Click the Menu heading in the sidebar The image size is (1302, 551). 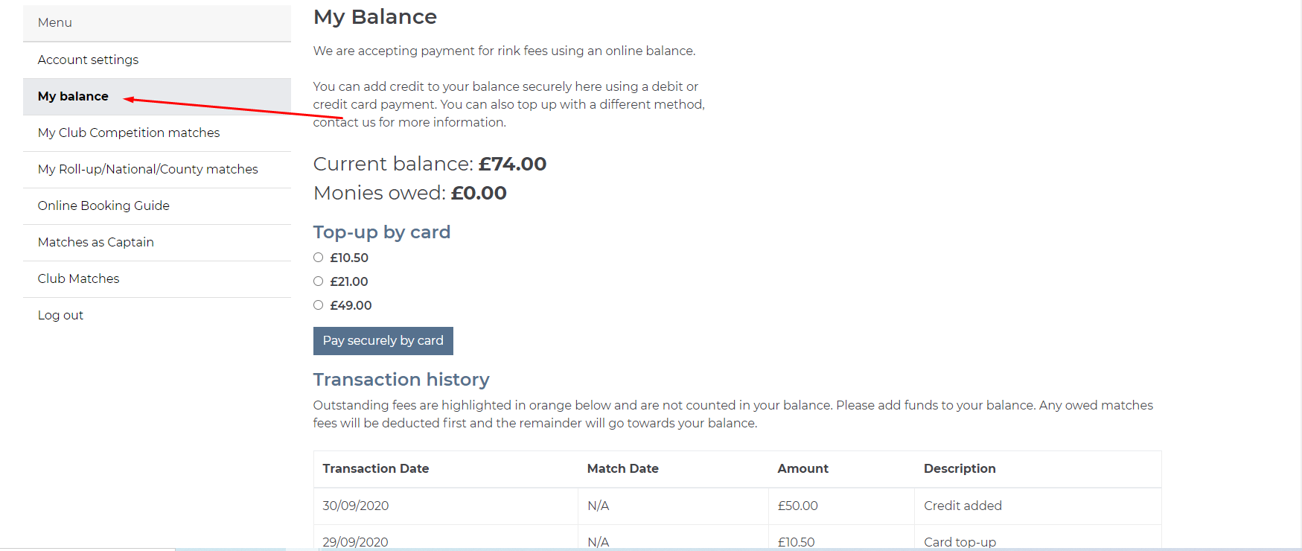[55, 22]
